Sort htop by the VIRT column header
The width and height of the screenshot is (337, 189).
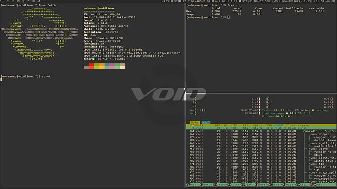click(x=234, y=125)
